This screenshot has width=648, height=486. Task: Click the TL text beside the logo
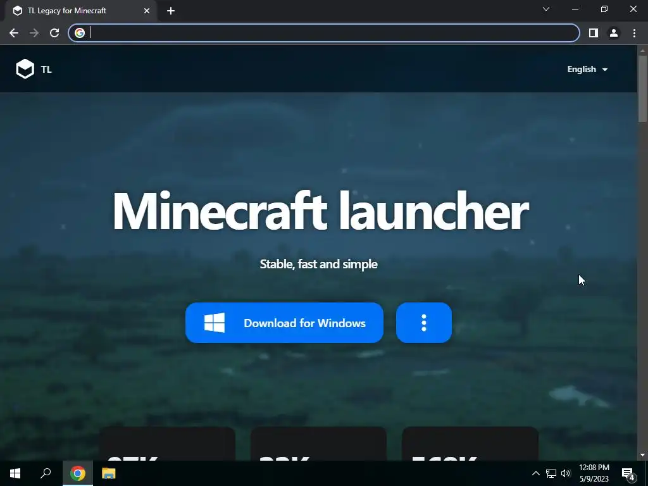(46, 70)
